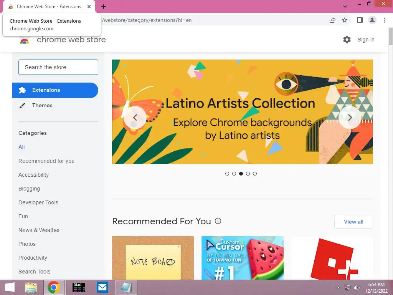Click the volume speaker tray icon

point(357,287)
